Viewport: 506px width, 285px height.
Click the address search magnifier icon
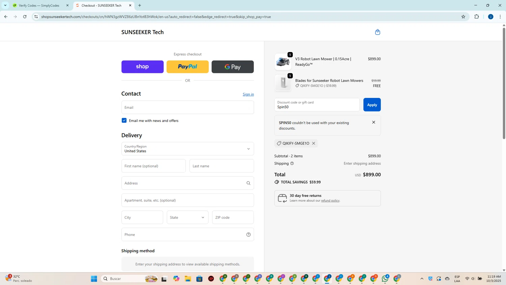pyautogui.click(x=248, y=183)
